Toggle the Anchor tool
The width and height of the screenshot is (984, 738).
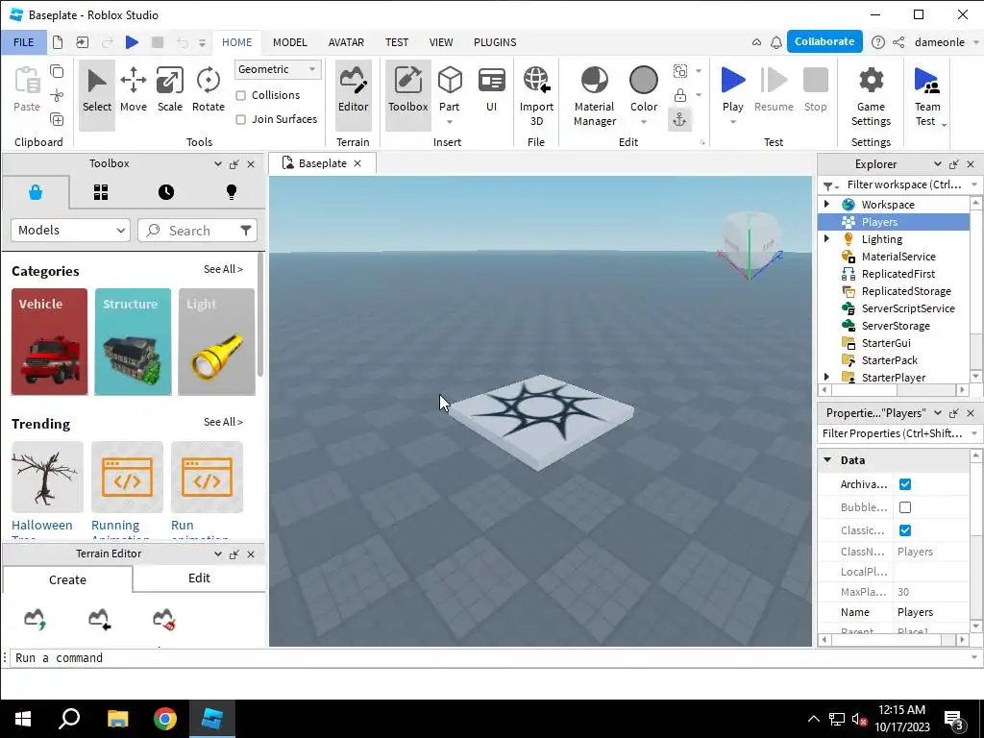coord(679,119)
